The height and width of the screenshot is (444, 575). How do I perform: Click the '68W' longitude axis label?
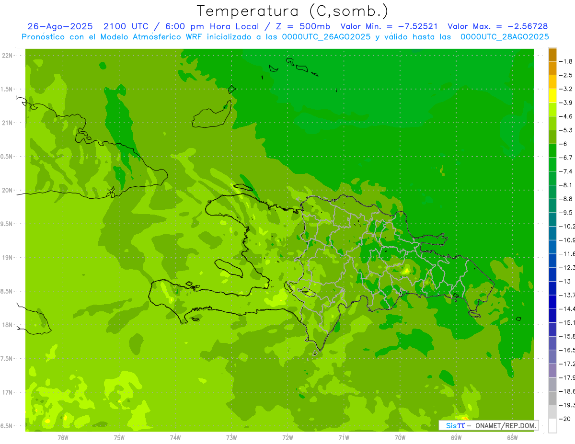pyautogui.click(x=512, y=438)
